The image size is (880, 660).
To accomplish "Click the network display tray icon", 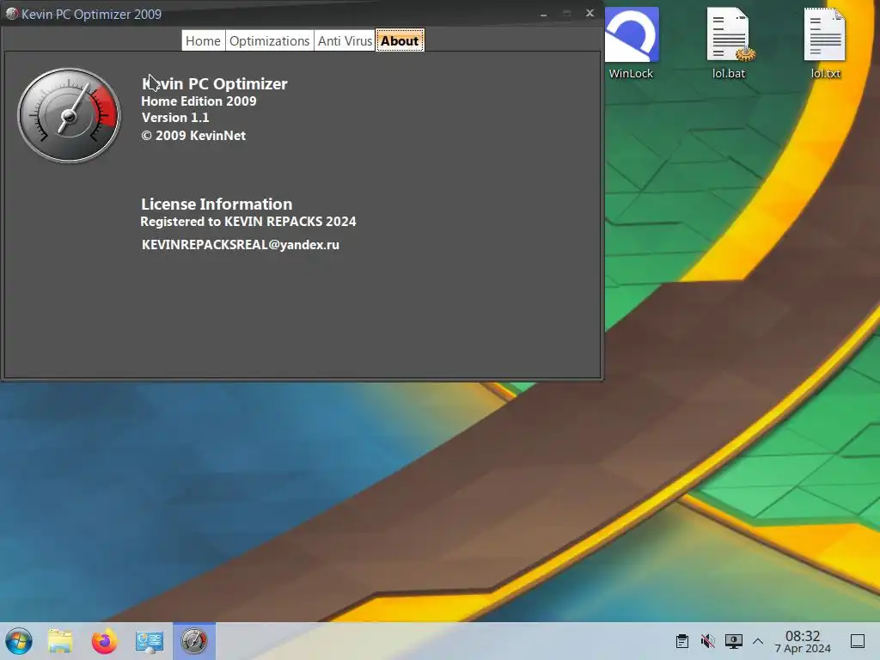I will pos(734,641).
